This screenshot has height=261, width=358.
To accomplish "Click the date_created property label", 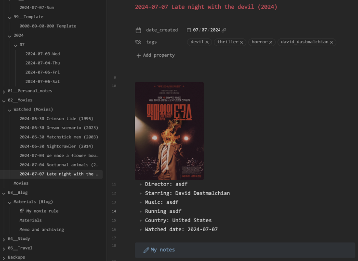I will [x=162, y=30].
